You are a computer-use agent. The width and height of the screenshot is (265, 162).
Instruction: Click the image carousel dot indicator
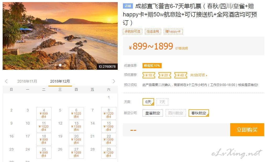pos(60,65)
